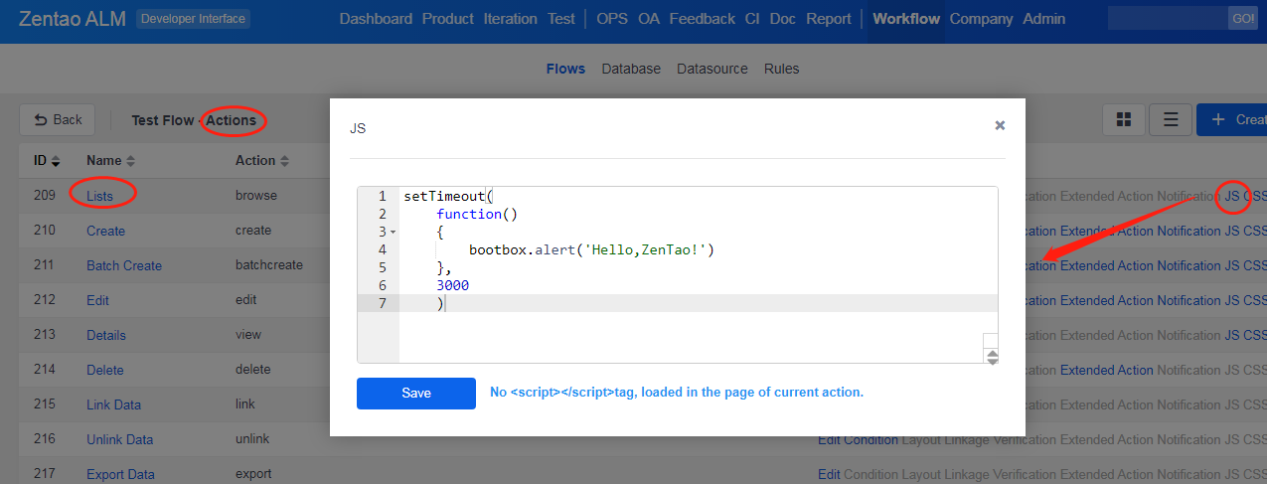This screenshot has width=1267, height=484.
Task: Sort the table by the ID column
Action: point(47,160)
